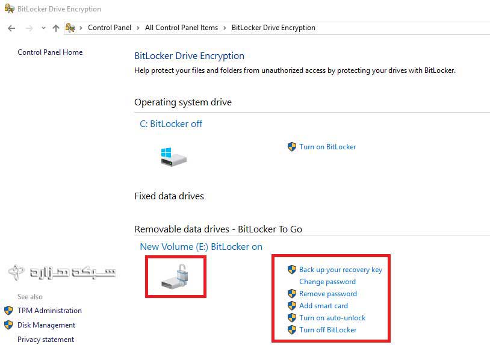Expand chevron after All Control Panel Items

point(225,28)
